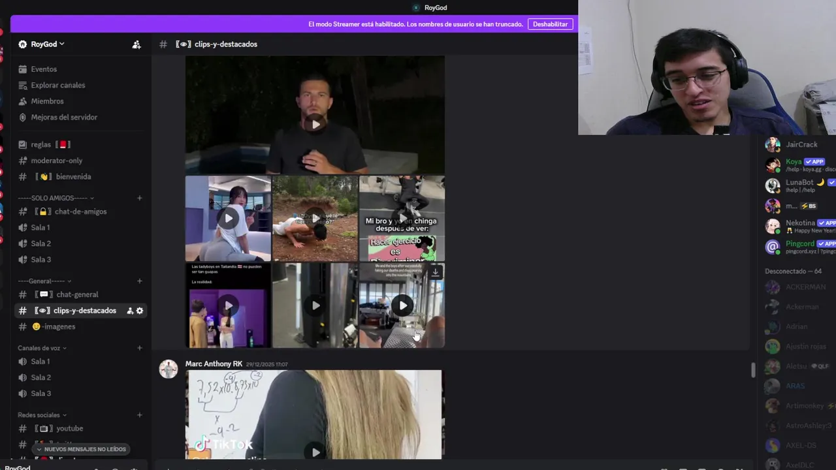
Task: Collapse the General category
Action: coord(44,281)
